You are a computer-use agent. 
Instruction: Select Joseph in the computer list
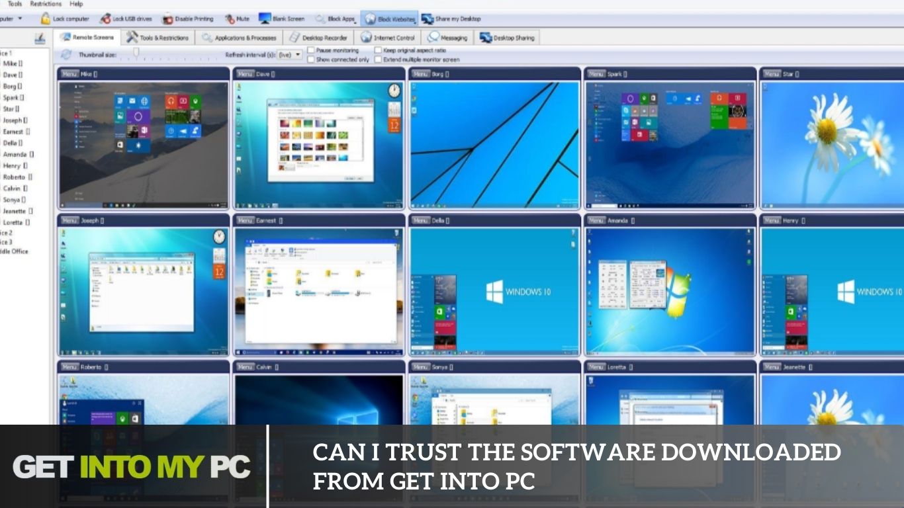coord(15,120)
